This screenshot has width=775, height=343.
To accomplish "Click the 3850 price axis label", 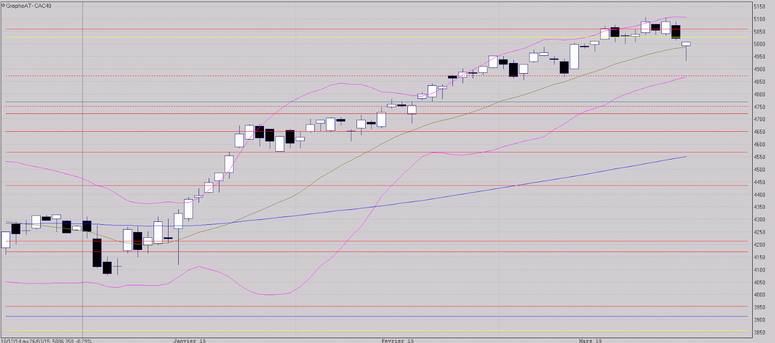I will point(759,332).
